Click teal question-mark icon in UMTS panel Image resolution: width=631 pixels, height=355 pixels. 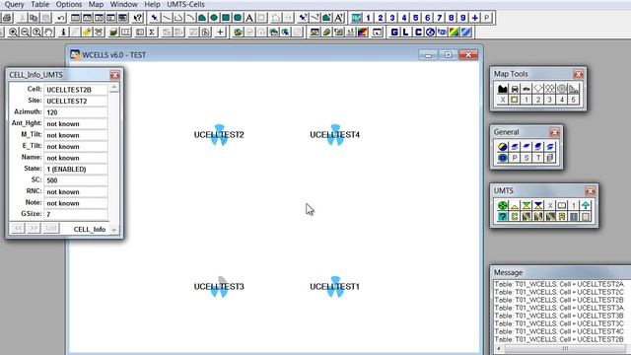(x=503, y=217)
